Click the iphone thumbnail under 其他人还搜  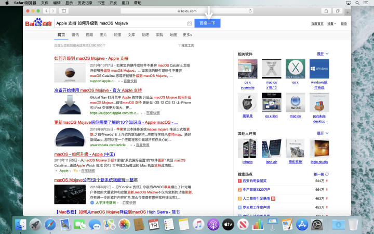tap(248, 148)
